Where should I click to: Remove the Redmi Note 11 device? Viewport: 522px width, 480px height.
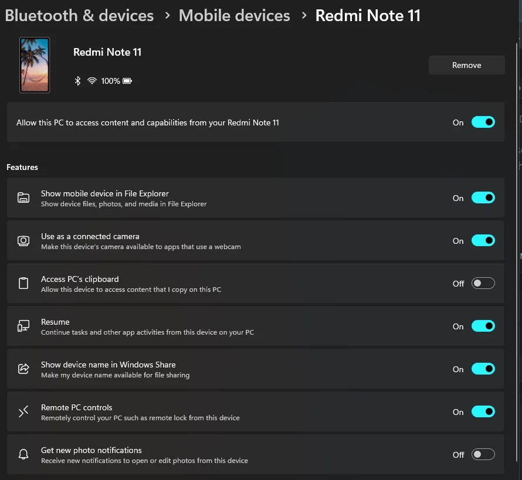pyautogui.click(x=466, y=65)
